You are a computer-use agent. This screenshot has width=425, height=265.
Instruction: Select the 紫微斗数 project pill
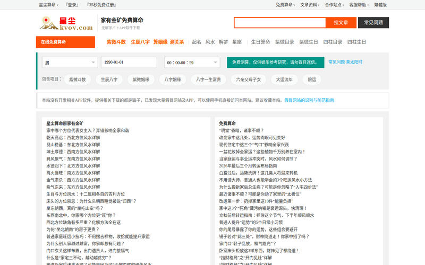tap(78, 79)
